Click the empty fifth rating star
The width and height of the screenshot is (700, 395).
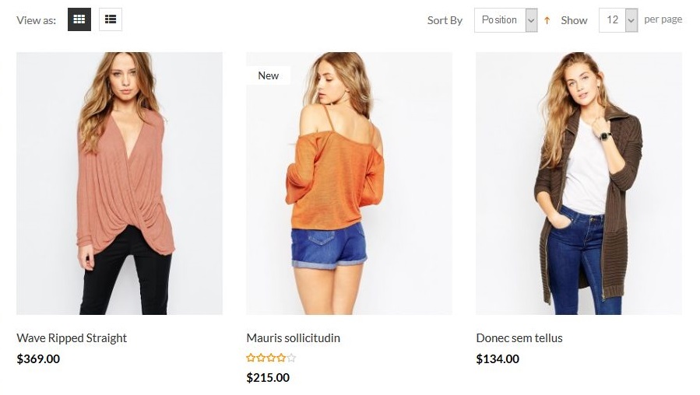292,358
